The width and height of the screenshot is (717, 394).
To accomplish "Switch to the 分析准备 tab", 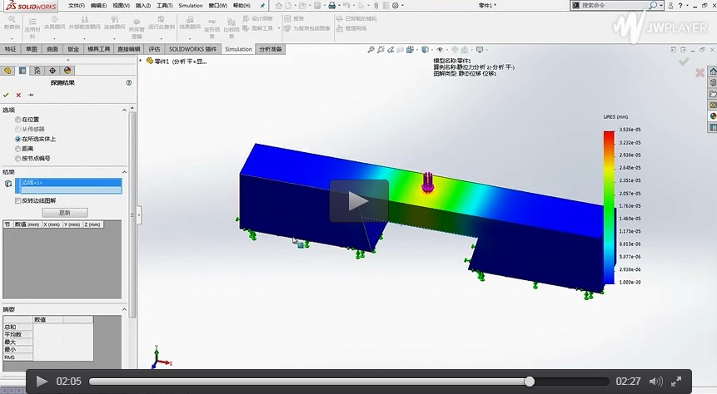I will pos(271,49).
